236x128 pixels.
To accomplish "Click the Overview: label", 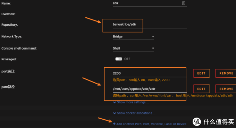I will tap(8, 14).
